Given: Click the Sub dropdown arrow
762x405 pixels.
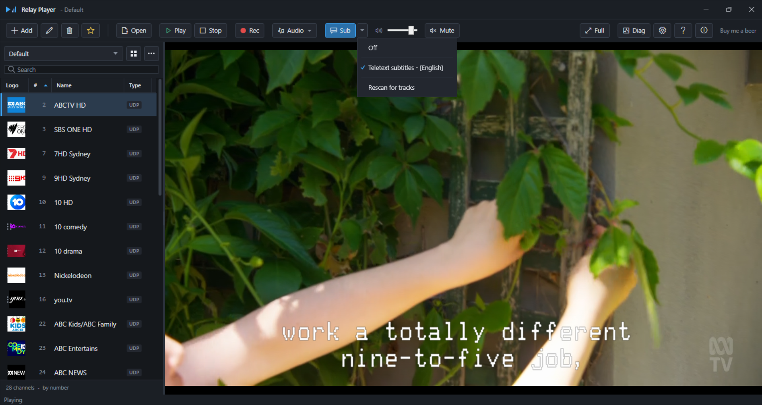Looking at the screenshot, I should click(362, 31).
